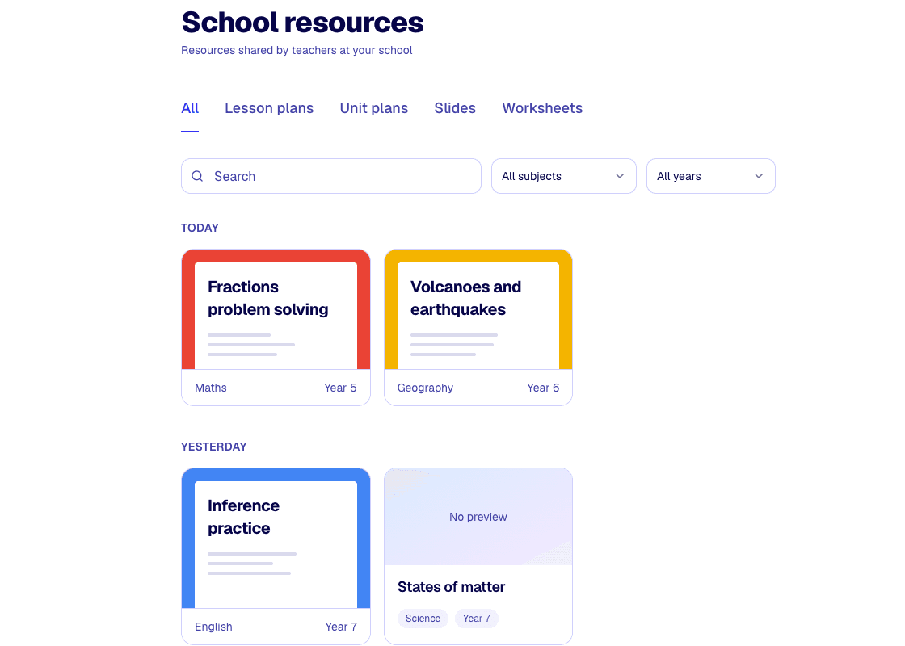Open the All subjects dropdown
The image size is (905, 646).
tap(563, 176)
